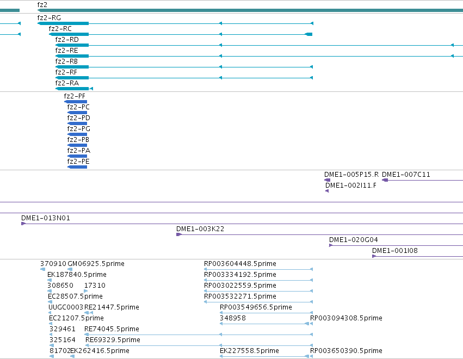
Task: Select the fz2-PE protein feature
Action: pyautogui.click(x=77, y=167)
